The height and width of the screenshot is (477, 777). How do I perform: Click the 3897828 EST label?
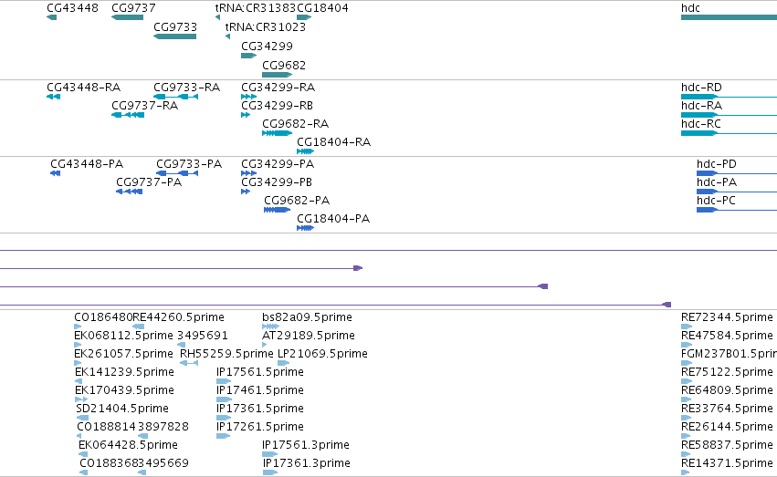click(163, 428)
